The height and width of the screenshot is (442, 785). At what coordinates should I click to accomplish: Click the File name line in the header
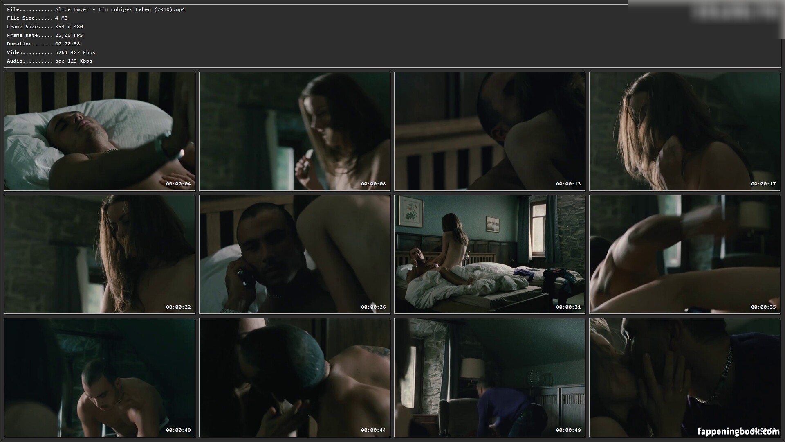(x=96, y=9)
